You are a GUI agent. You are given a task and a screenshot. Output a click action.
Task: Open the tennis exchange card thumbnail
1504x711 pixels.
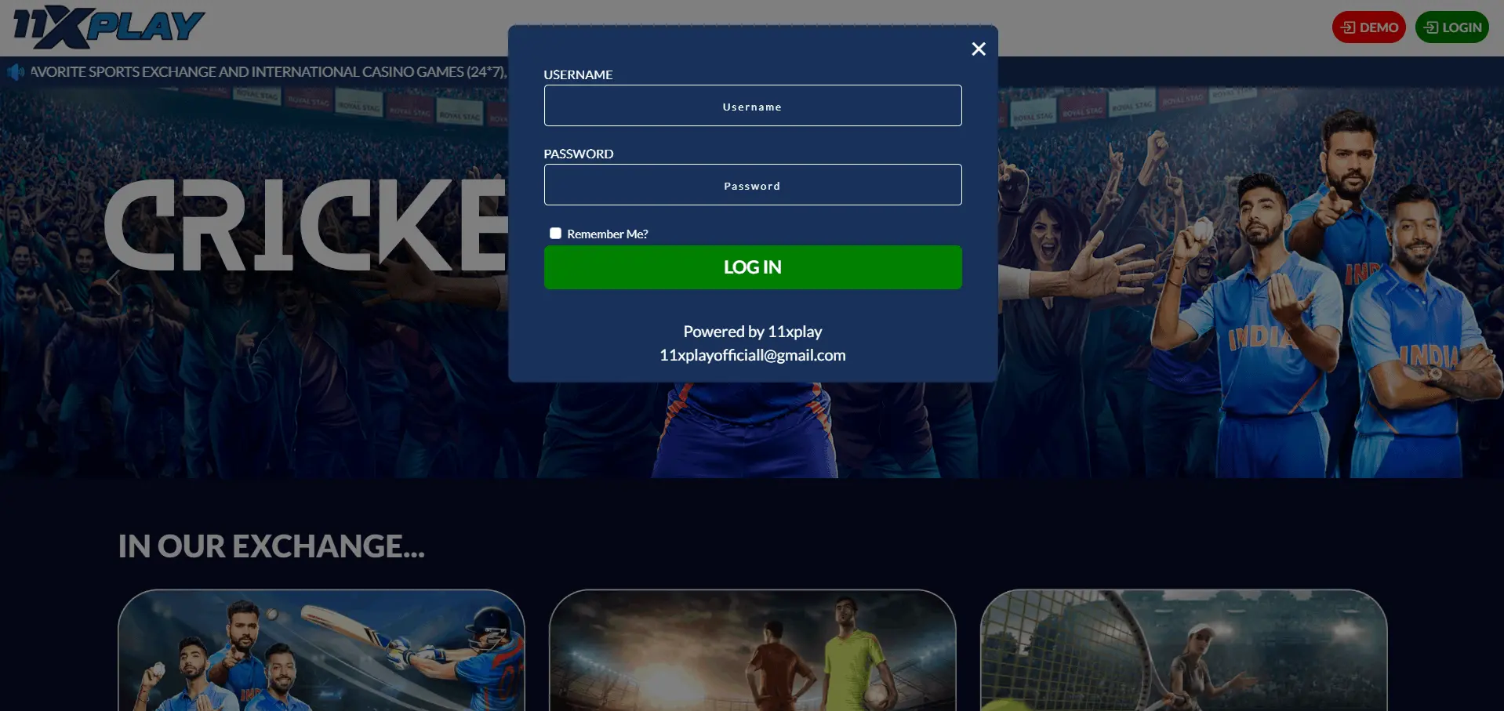tap(1183, 651)
